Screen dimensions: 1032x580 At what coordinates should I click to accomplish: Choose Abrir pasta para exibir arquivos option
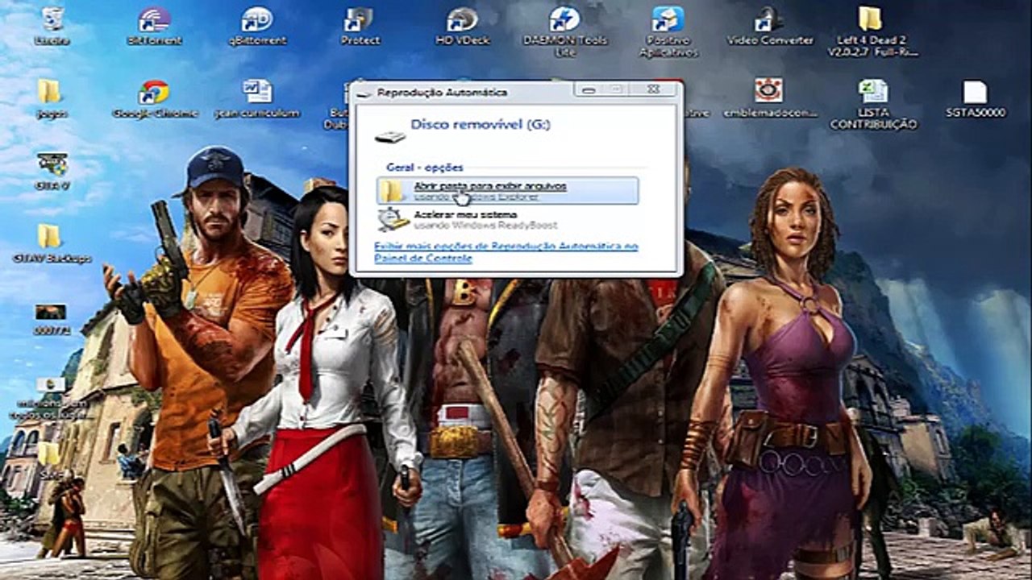pos(507,191)
